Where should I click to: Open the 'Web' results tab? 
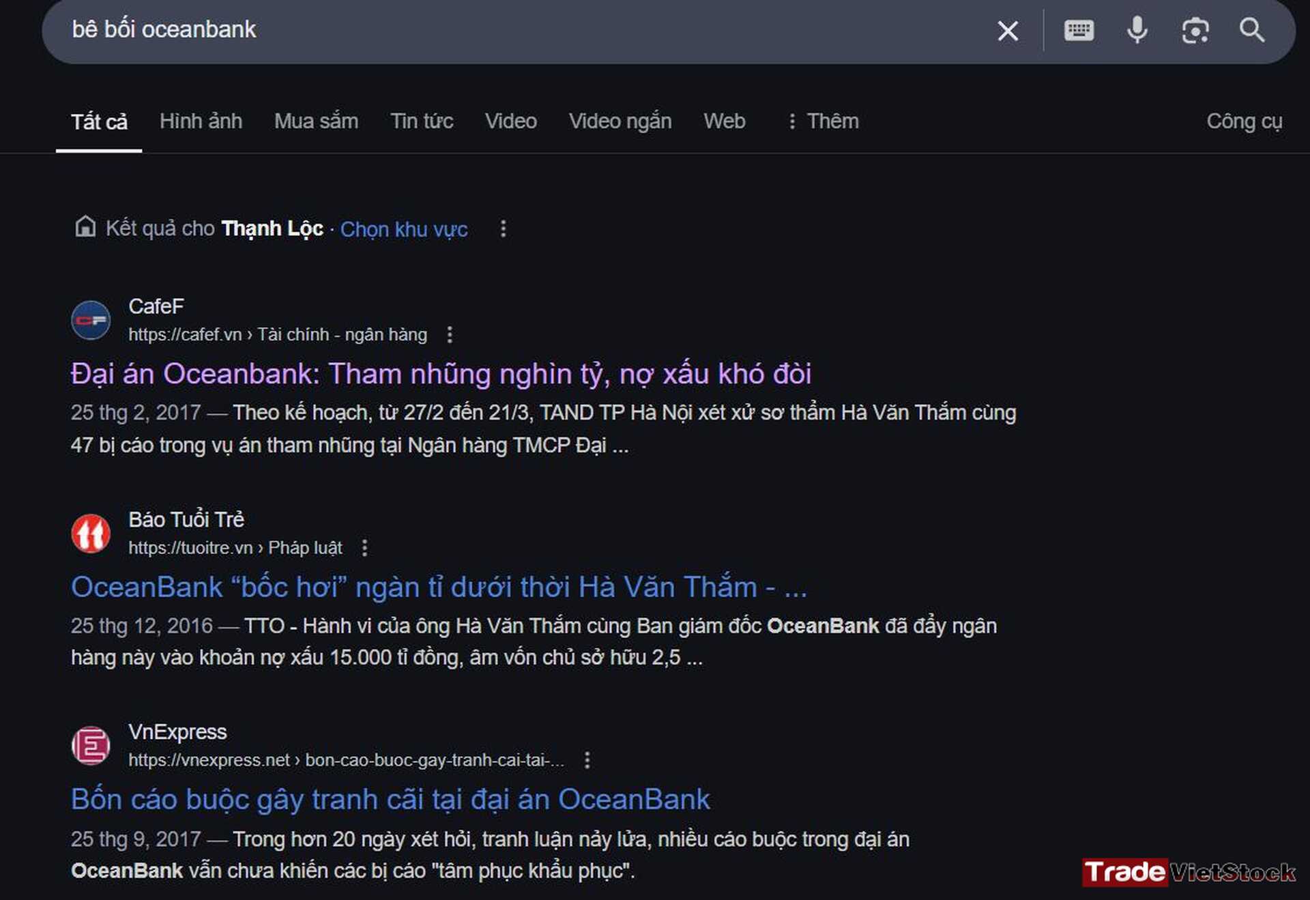click(x=725, y=121)
